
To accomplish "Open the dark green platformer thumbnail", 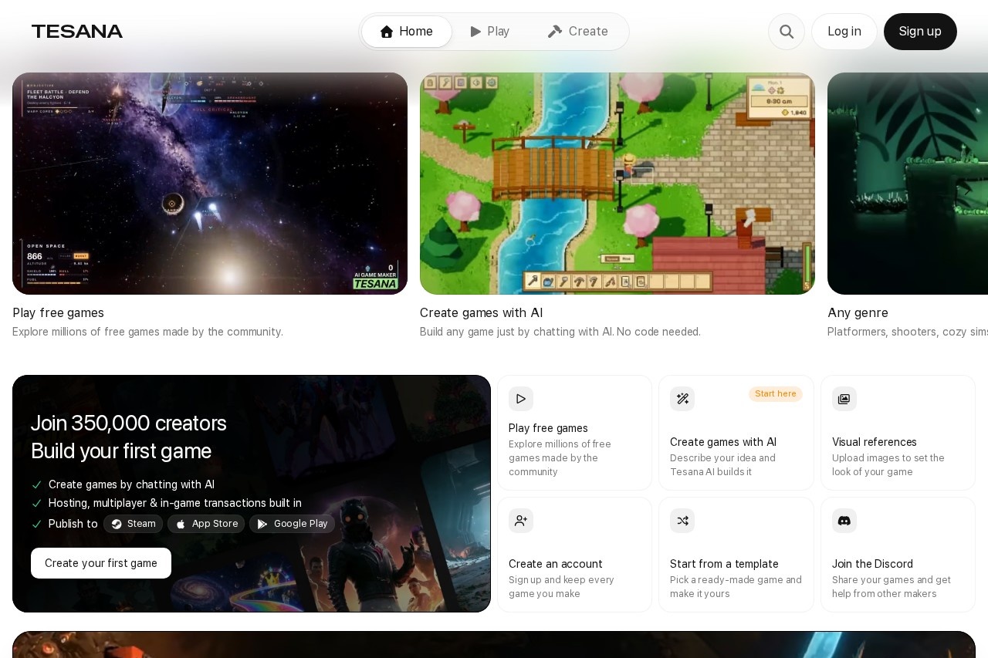I will 908,184.
